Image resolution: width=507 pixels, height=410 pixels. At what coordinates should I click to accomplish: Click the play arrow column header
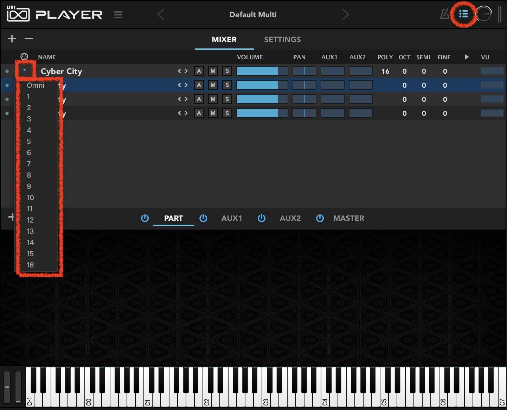pos(467,57)
